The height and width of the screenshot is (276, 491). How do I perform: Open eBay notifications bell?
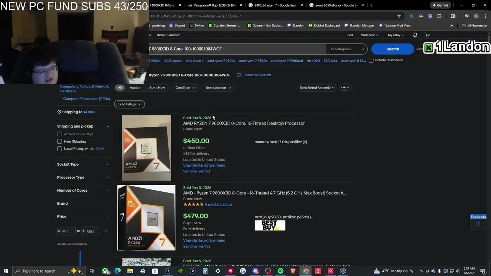pyautogui.click(x=415, y=35)
